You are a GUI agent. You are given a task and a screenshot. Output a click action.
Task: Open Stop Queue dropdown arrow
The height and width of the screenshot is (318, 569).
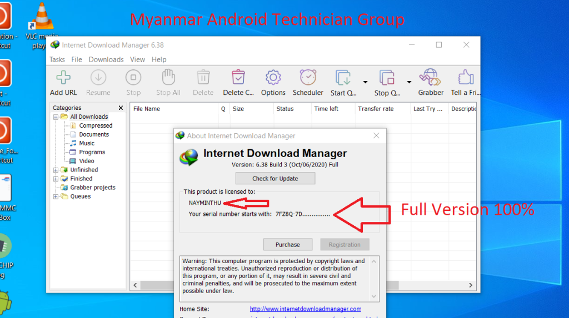click(409, 82)
